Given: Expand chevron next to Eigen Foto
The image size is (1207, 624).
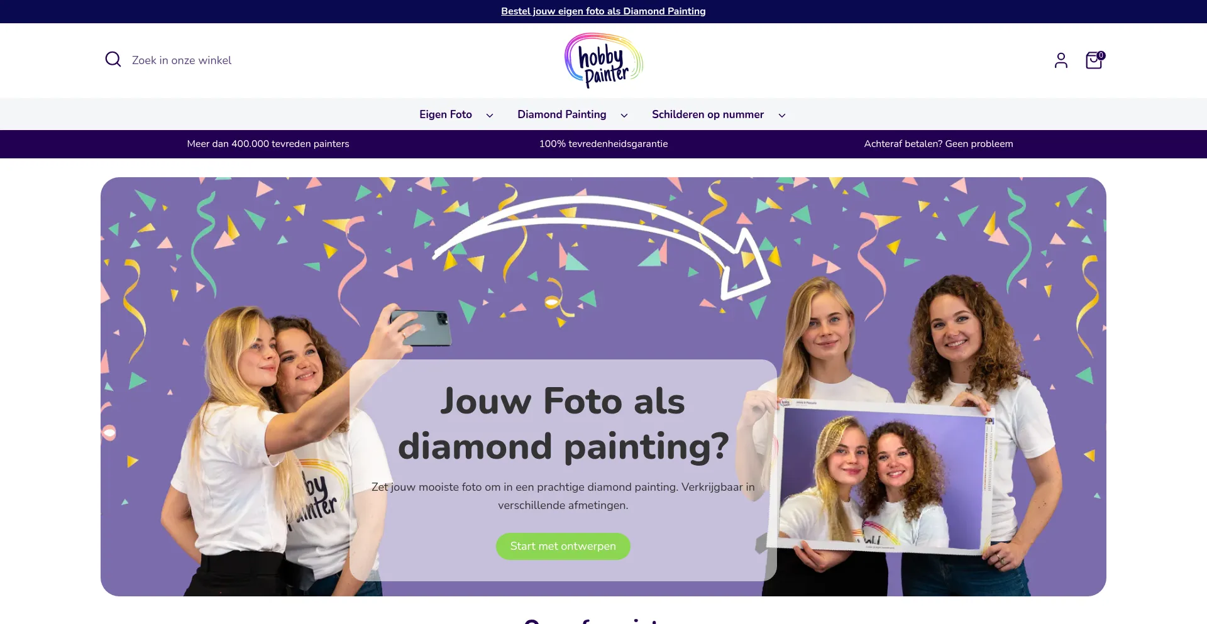Looking at the screenshot, I should coord(490,115).
